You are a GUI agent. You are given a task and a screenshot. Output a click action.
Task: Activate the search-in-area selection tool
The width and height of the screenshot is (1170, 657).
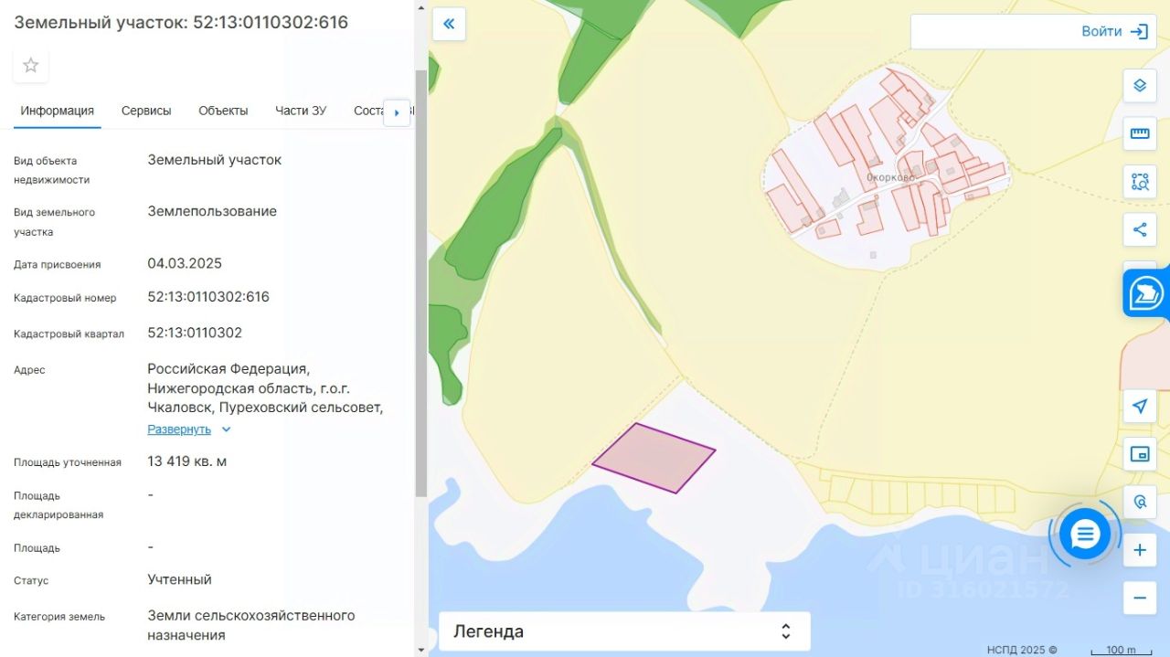click(x=1140, y=181)
